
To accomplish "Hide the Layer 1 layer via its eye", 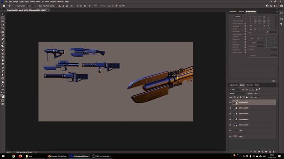I will pyautogui.click(x=230, y=131).
